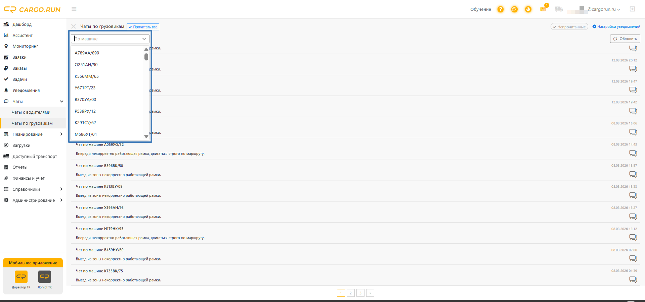Select В370УА/00 from vehicle list

(x=107, y=100)
